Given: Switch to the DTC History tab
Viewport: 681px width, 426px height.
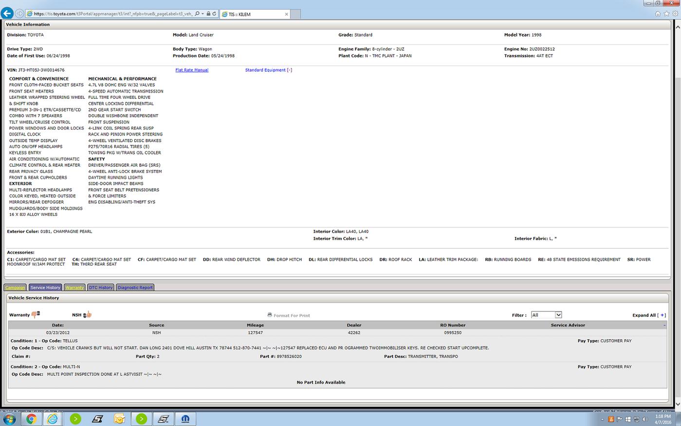Looking at the screenshot, I should (x=101, y=288).
